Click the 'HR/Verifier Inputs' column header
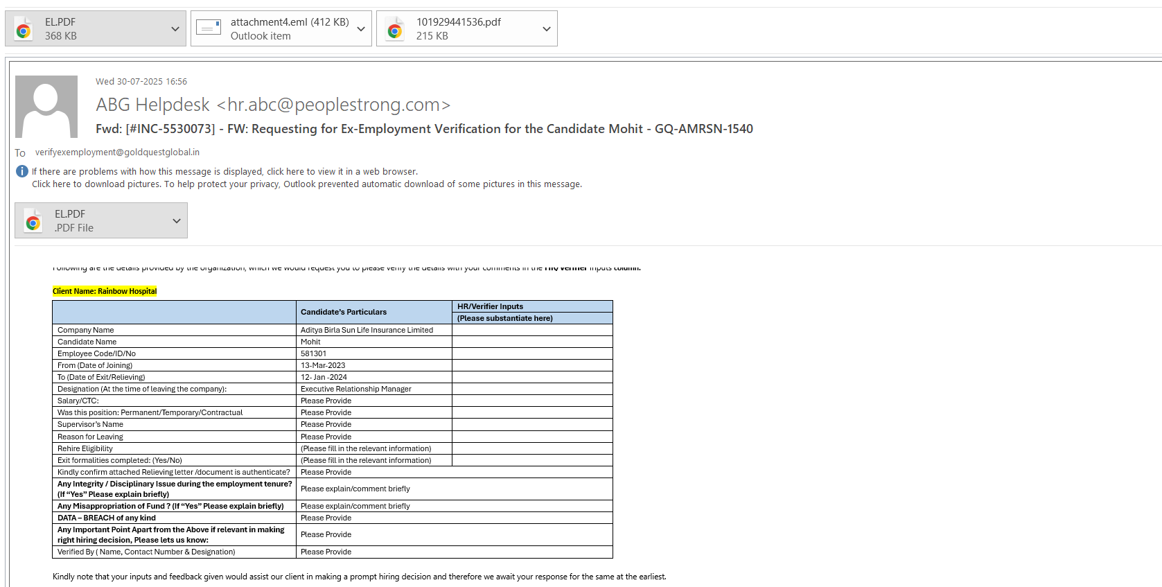Image resolution: width=1162 pixels, height=587 pixels. tap(490, 306)
